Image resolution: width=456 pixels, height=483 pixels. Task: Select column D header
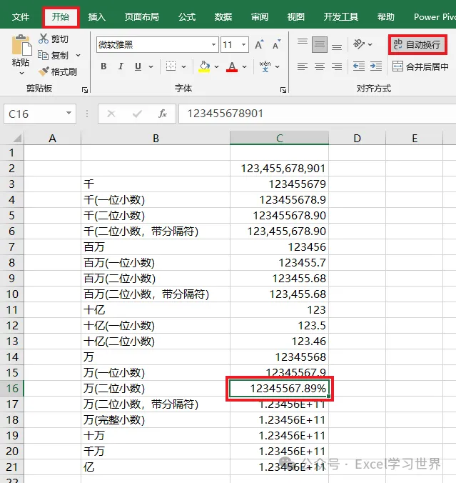(357, 138)
